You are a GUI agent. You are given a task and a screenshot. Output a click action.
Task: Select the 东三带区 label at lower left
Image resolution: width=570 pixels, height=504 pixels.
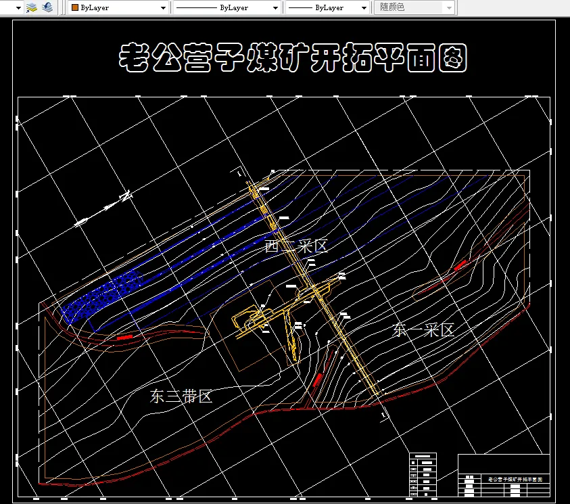pos(181,397)
